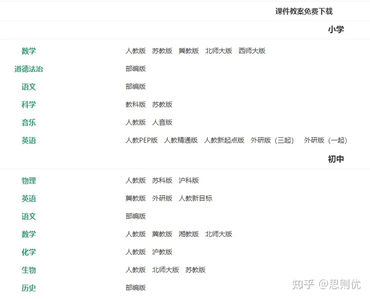Click the 初中 语文 subject heading
The image size is (370, 299).
[29, 216]
